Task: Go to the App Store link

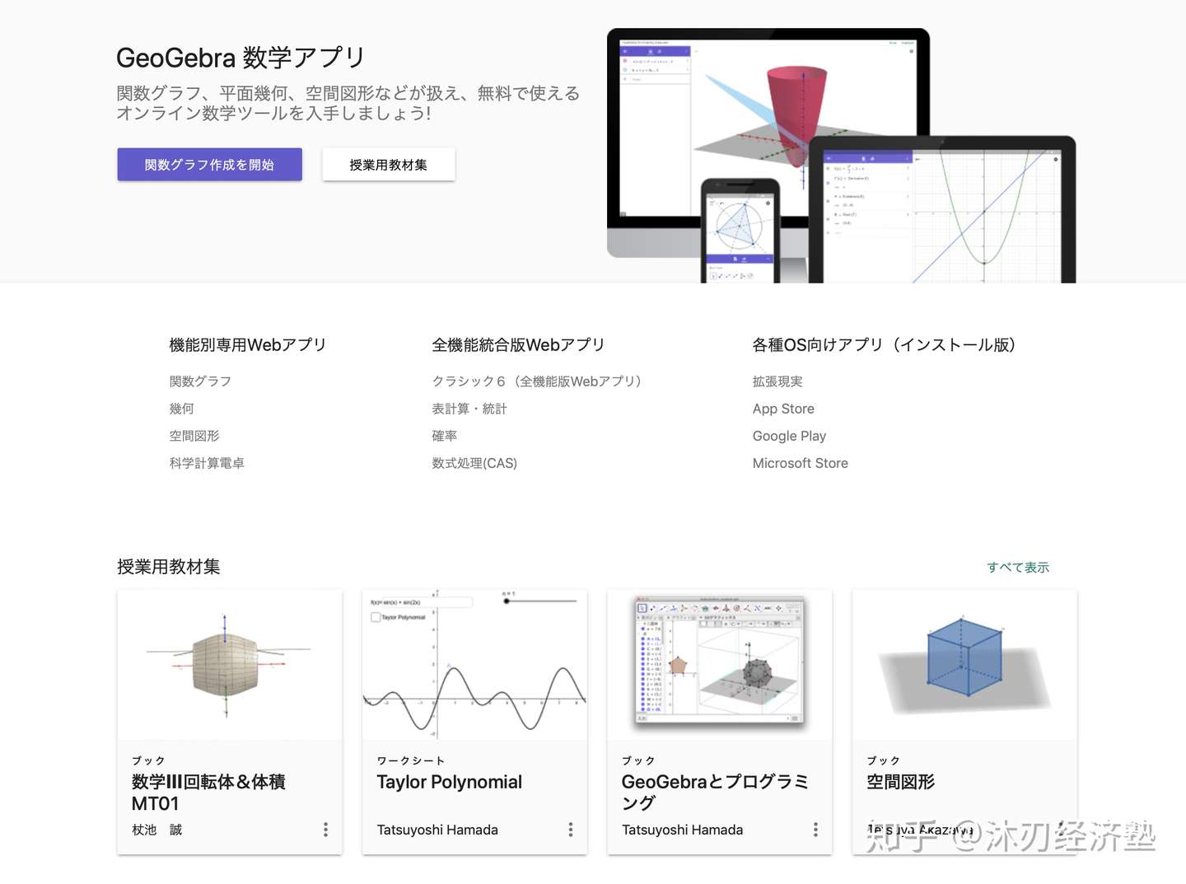Action: click(x=783, y=409)
